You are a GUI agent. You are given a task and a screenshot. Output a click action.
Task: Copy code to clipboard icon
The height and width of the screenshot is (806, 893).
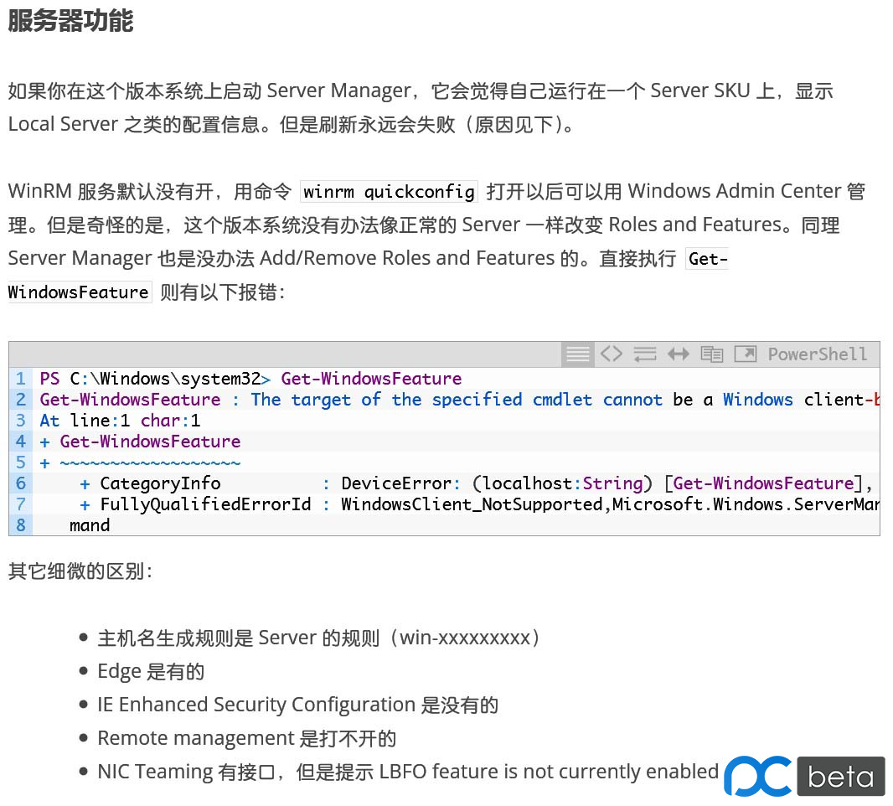point(711,354)
